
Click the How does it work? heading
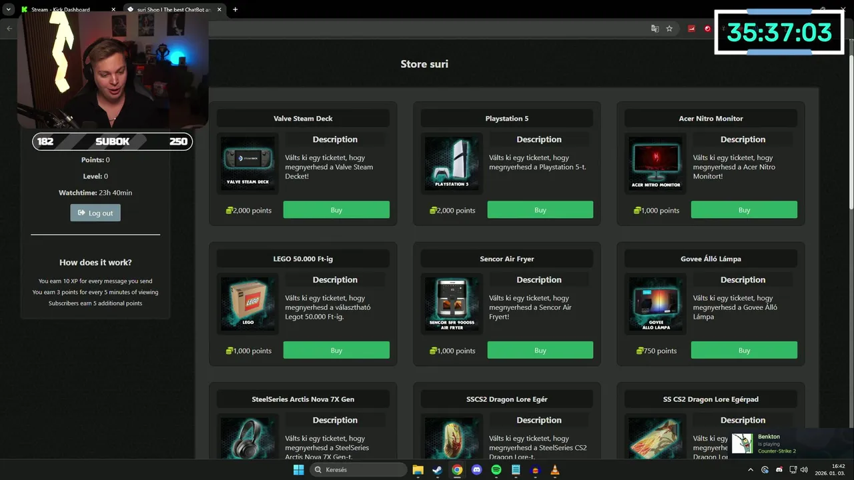point(95,262)
